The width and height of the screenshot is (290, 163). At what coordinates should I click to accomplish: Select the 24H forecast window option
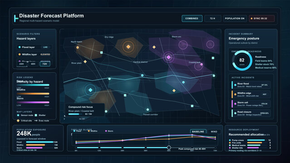(21, 64)
